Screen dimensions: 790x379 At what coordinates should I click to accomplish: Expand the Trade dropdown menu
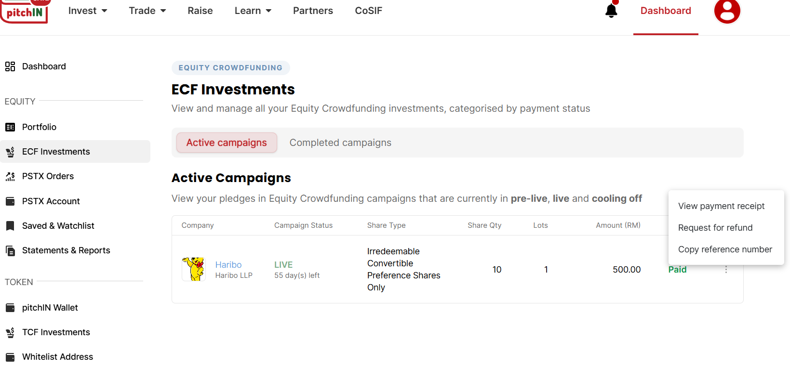coord(147,11)
